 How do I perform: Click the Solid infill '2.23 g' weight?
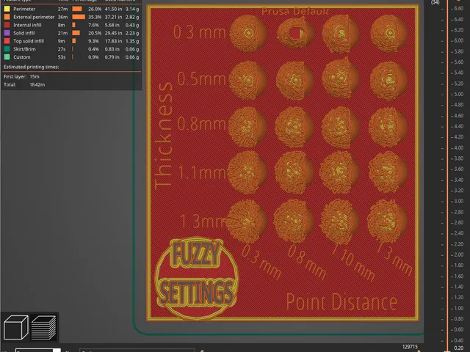click(132, 33)
